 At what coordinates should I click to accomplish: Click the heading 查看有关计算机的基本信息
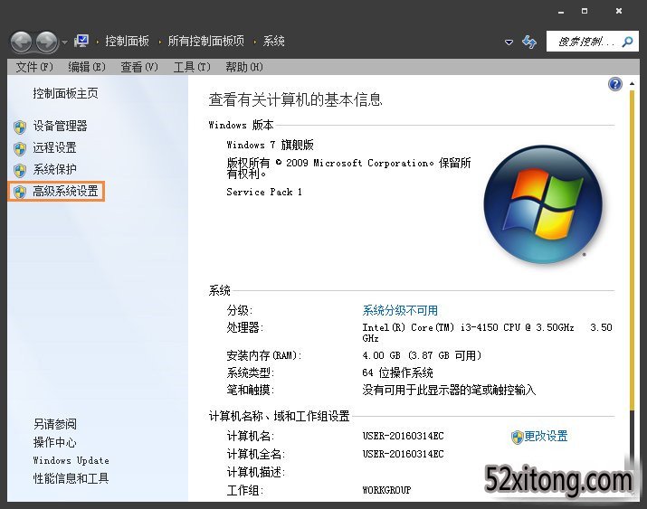[x=295, y=99]
